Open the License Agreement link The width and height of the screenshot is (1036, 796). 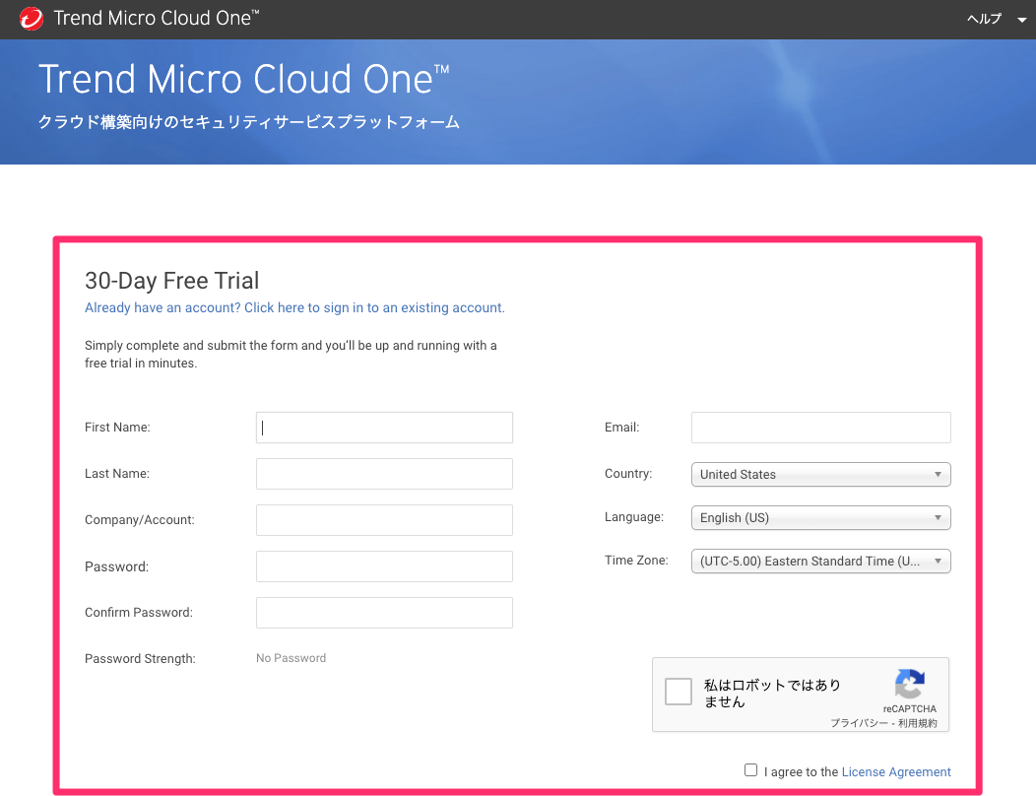coord(896,771)
